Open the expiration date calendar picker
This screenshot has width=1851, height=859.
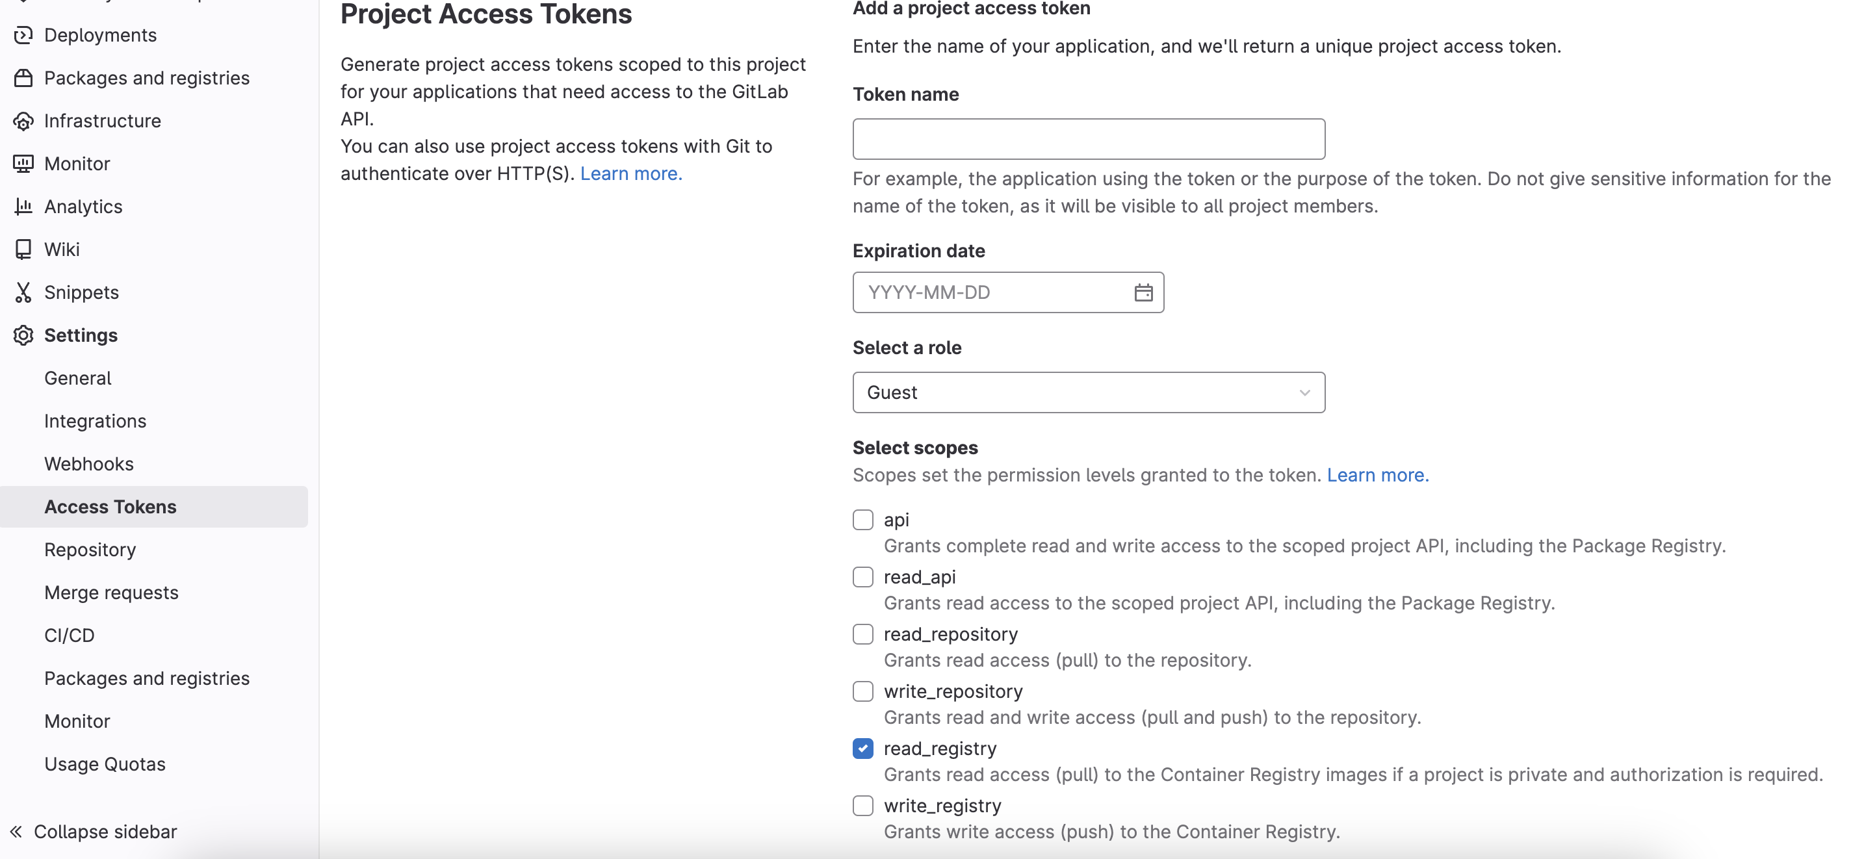click(1143, 293)
